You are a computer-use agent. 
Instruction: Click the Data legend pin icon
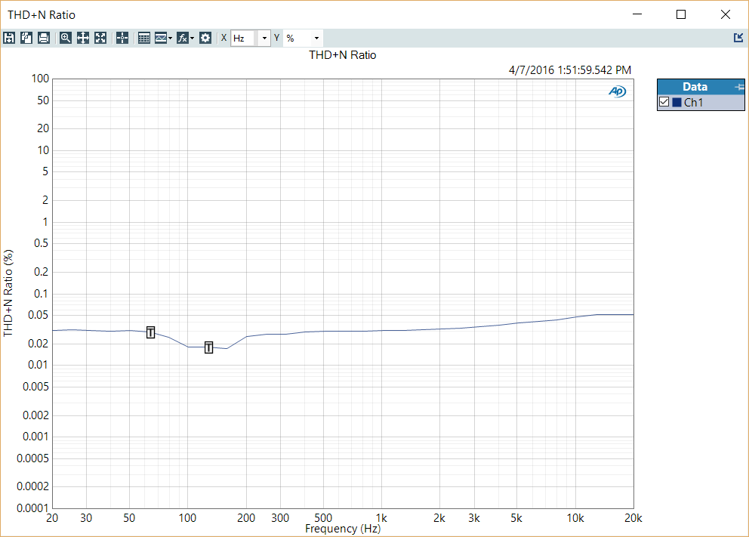pyautogui.click(x=739, y=87)
